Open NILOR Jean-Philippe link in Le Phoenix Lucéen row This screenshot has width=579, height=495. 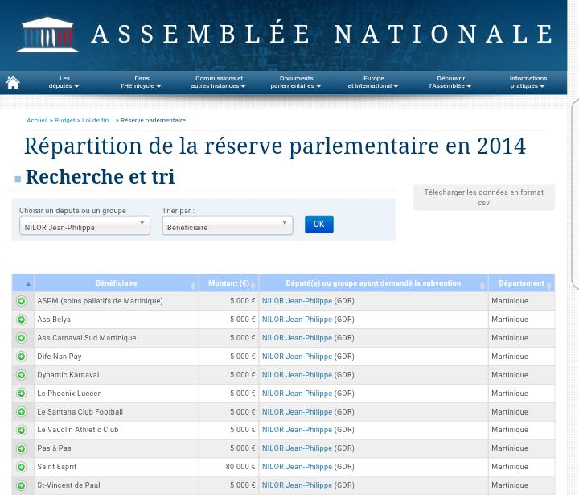pyautogui.click(x=297, y=394)
